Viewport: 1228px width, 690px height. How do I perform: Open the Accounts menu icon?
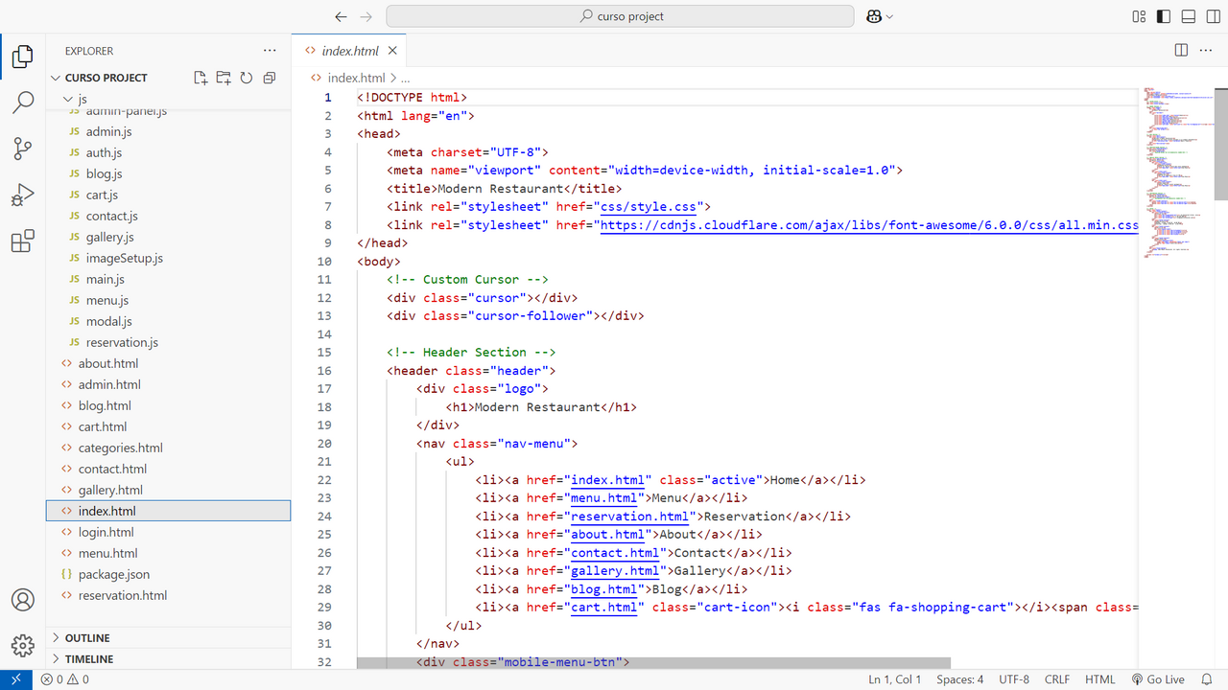click(22, 600)
